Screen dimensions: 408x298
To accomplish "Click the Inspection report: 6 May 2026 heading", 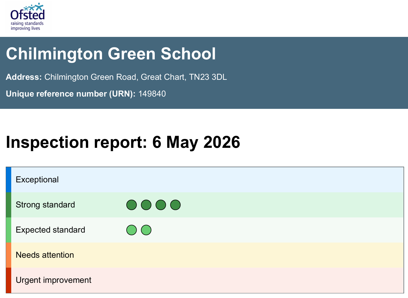I will (123, 142).
